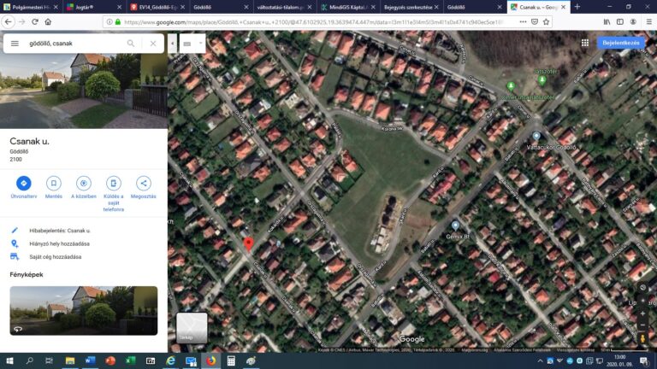The image size is (657, 369).
Task: Toggle the Térkép map layer view
Action: pos(192,328)
